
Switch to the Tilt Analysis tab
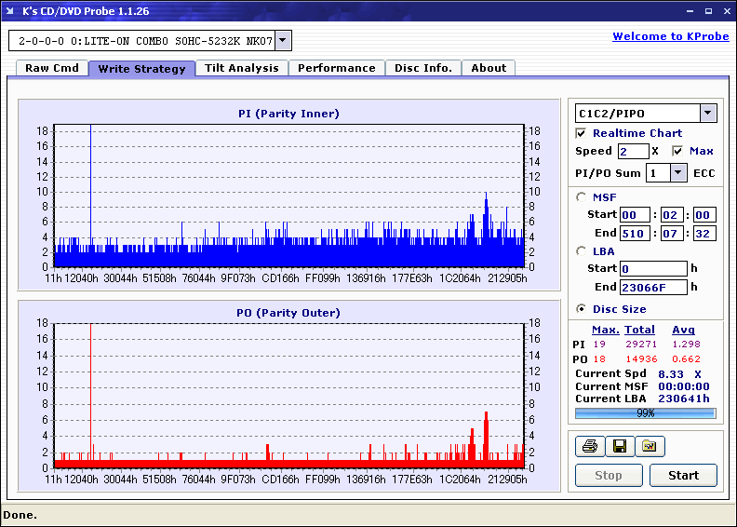point(241,68)
